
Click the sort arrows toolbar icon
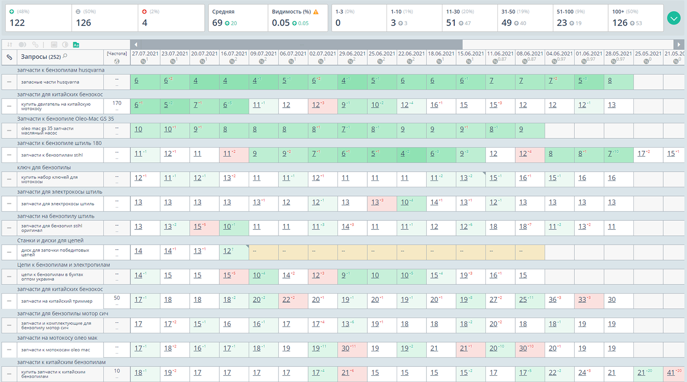pyautogui.click(x=10, y=45)
